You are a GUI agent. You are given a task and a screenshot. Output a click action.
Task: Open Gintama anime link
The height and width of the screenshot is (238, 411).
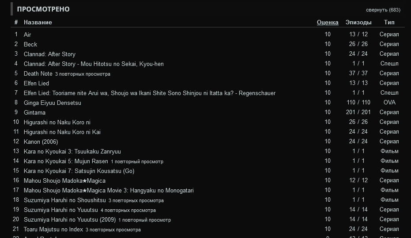click(x=34, y=112)
